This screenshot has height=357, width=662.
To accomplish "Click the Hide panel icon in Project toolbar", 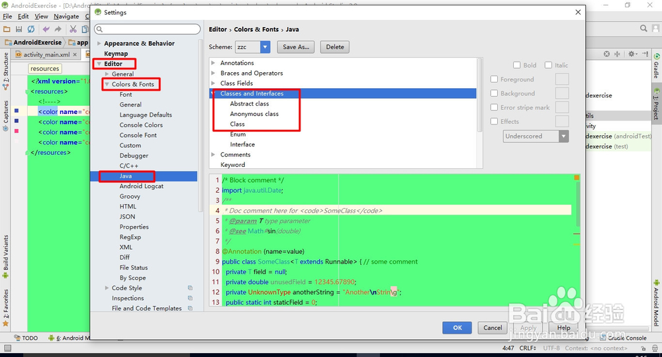I will (645, 54).
